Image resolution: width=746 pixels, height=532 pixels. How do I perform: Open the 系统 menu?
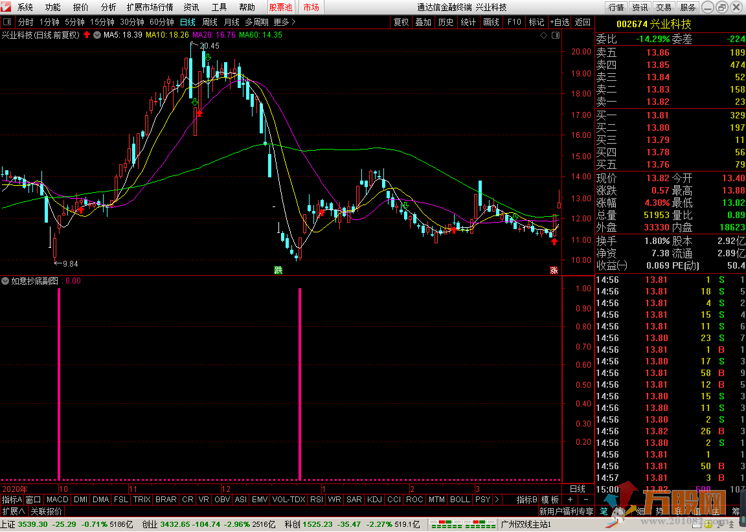25,7
